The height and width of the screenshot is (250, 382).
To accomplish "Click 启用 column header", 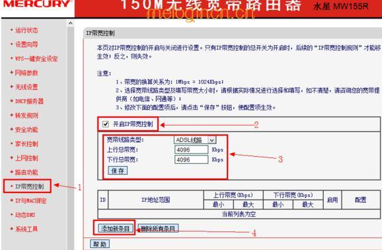I will 332,200.
